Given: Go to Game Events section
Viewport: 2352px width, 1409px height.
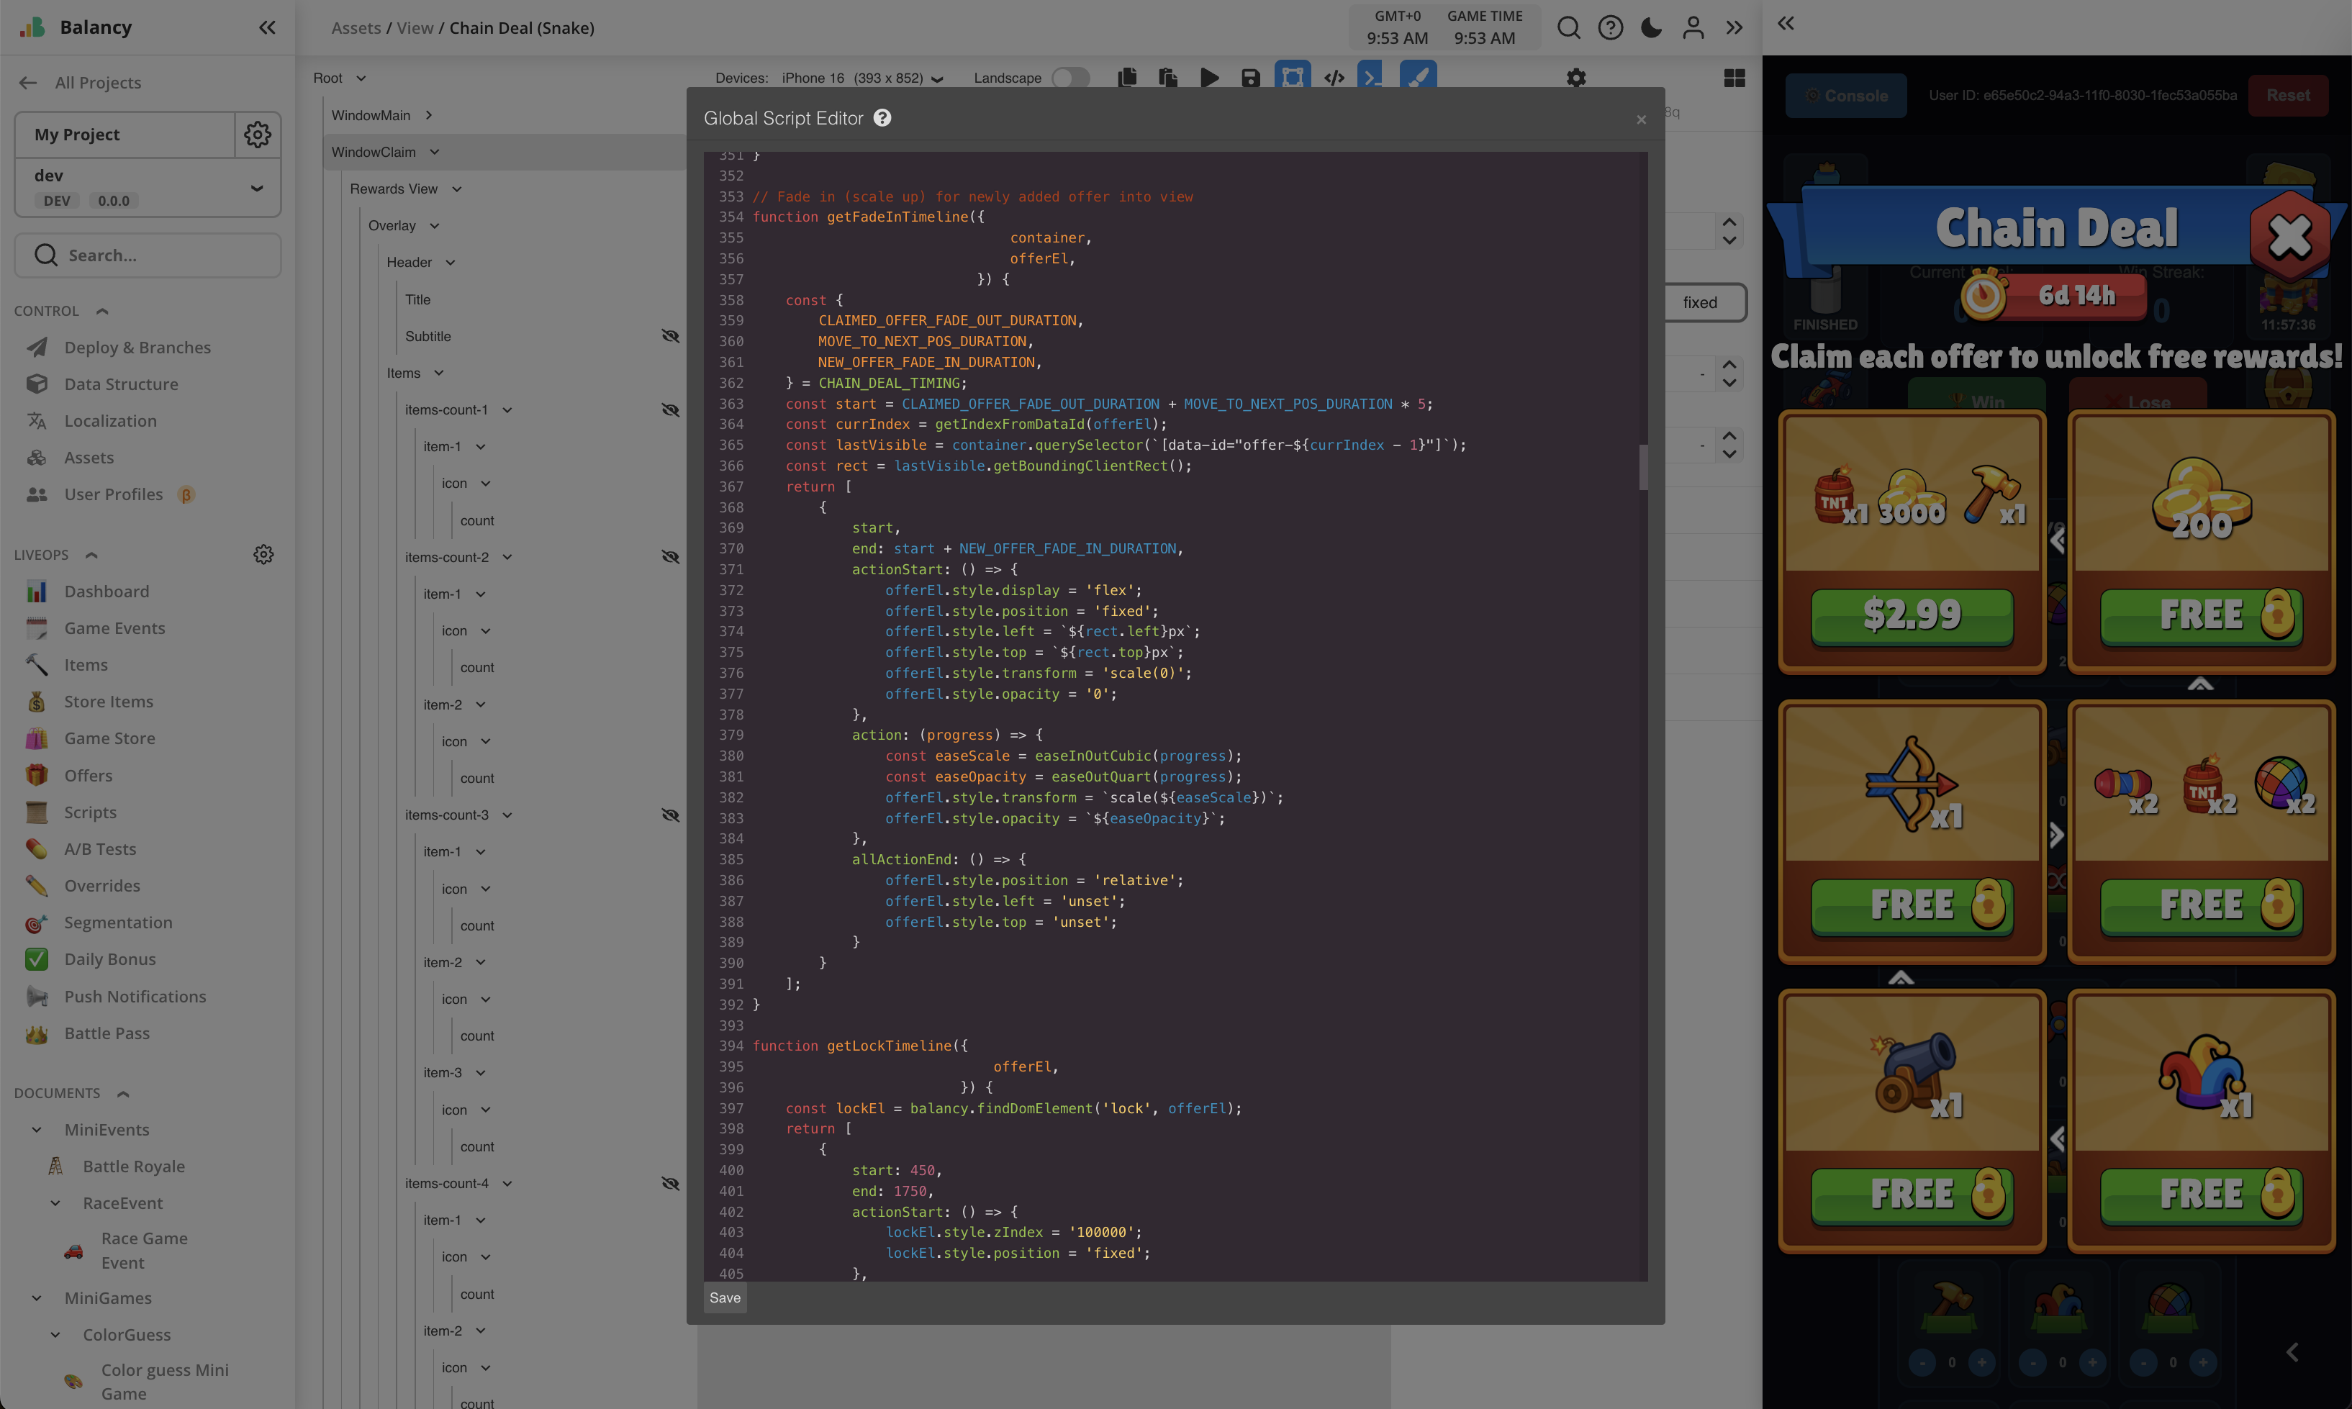Looking at the screenshot, I should click(x=114, y=628).
